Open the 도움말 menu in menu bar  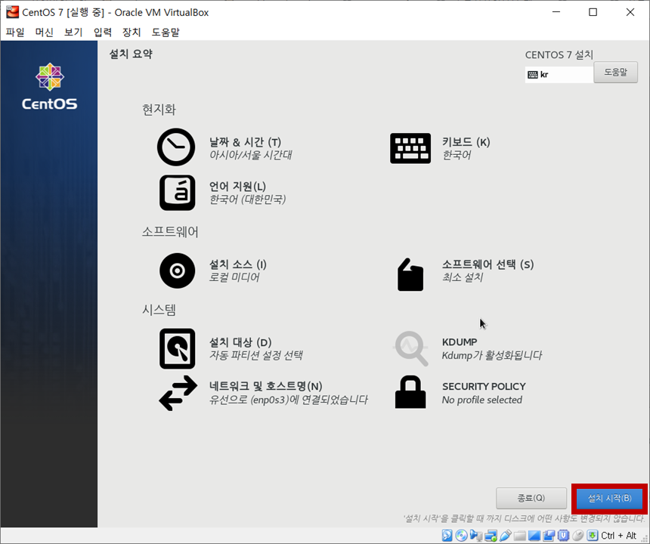coord(166,32)
